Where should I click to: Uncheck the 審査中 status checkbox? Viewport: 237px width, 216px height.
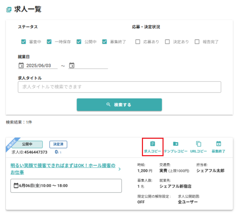(24, 42)
